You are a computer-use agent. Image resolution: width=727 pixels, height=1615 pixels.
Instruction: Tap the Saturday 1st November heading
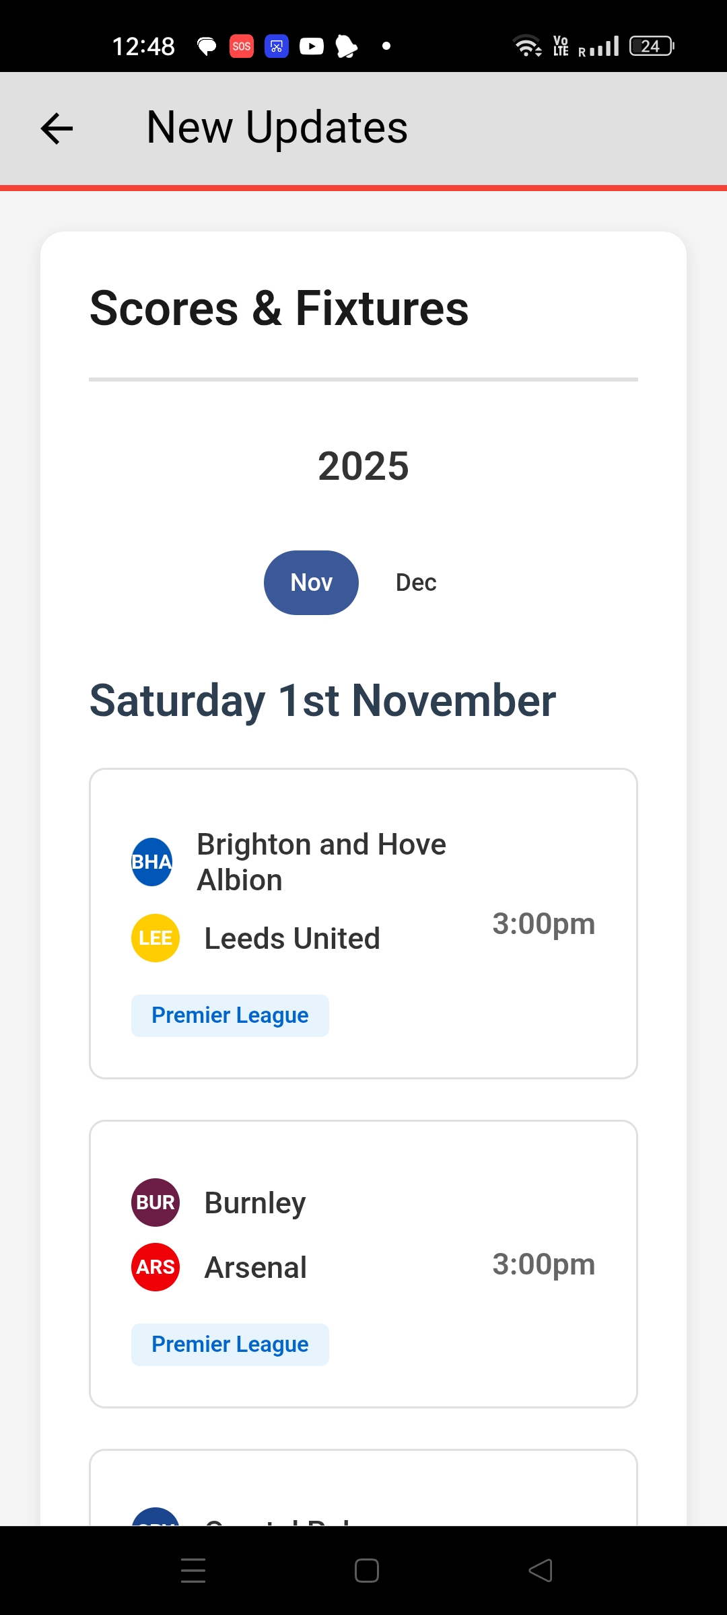pos(323,701)
